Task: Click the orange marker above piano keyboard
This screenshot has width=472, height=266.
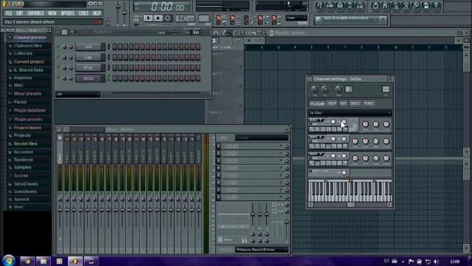Action: click(350, 181)
